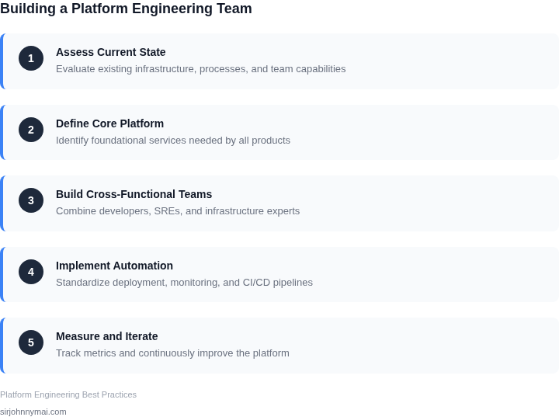Click the step 4 number circle

[x=31, y=272]
